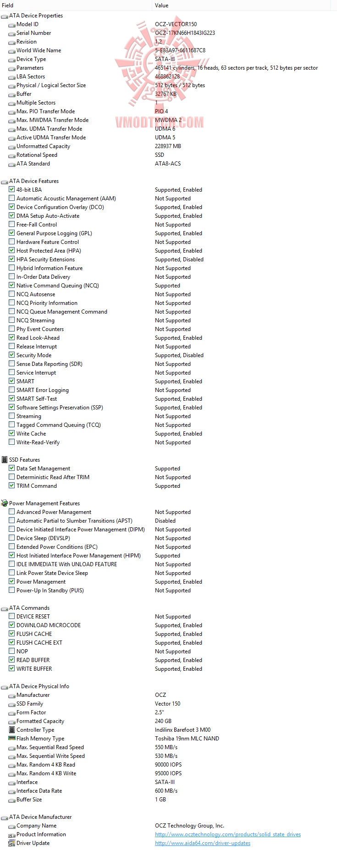Select the Hybrid Information Feature row label
Viewport: 337px width, 850px height.
click(x=50, y=268)
